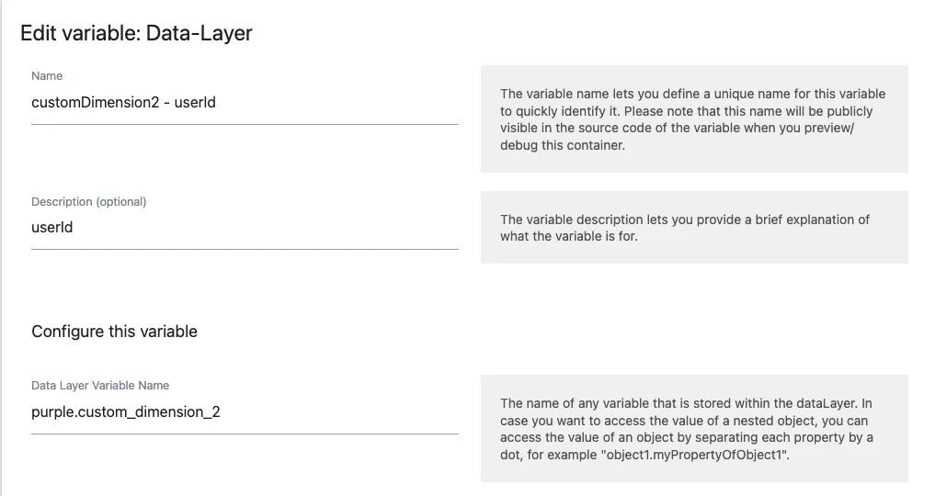Focus the Description (optional) text field

point(245,228)
